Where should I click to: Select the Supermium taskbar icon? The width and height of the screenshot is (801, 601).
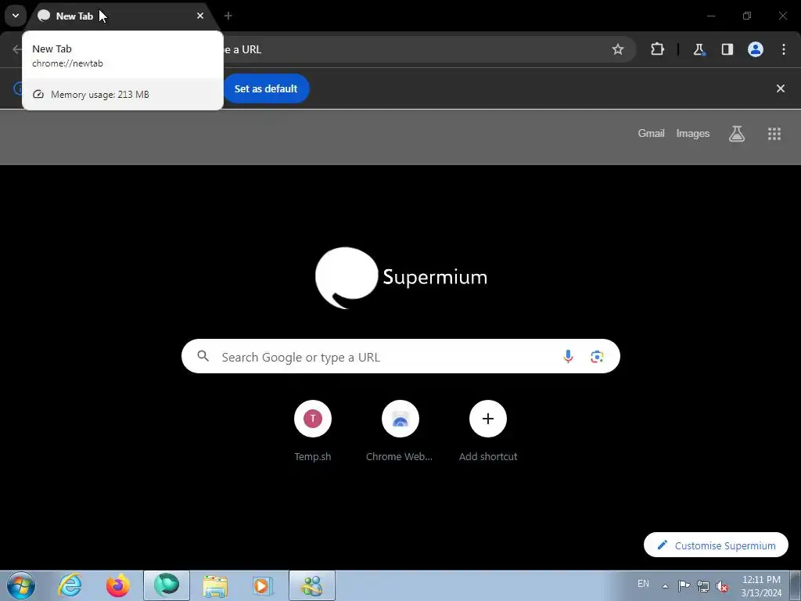tap(167, 585)
